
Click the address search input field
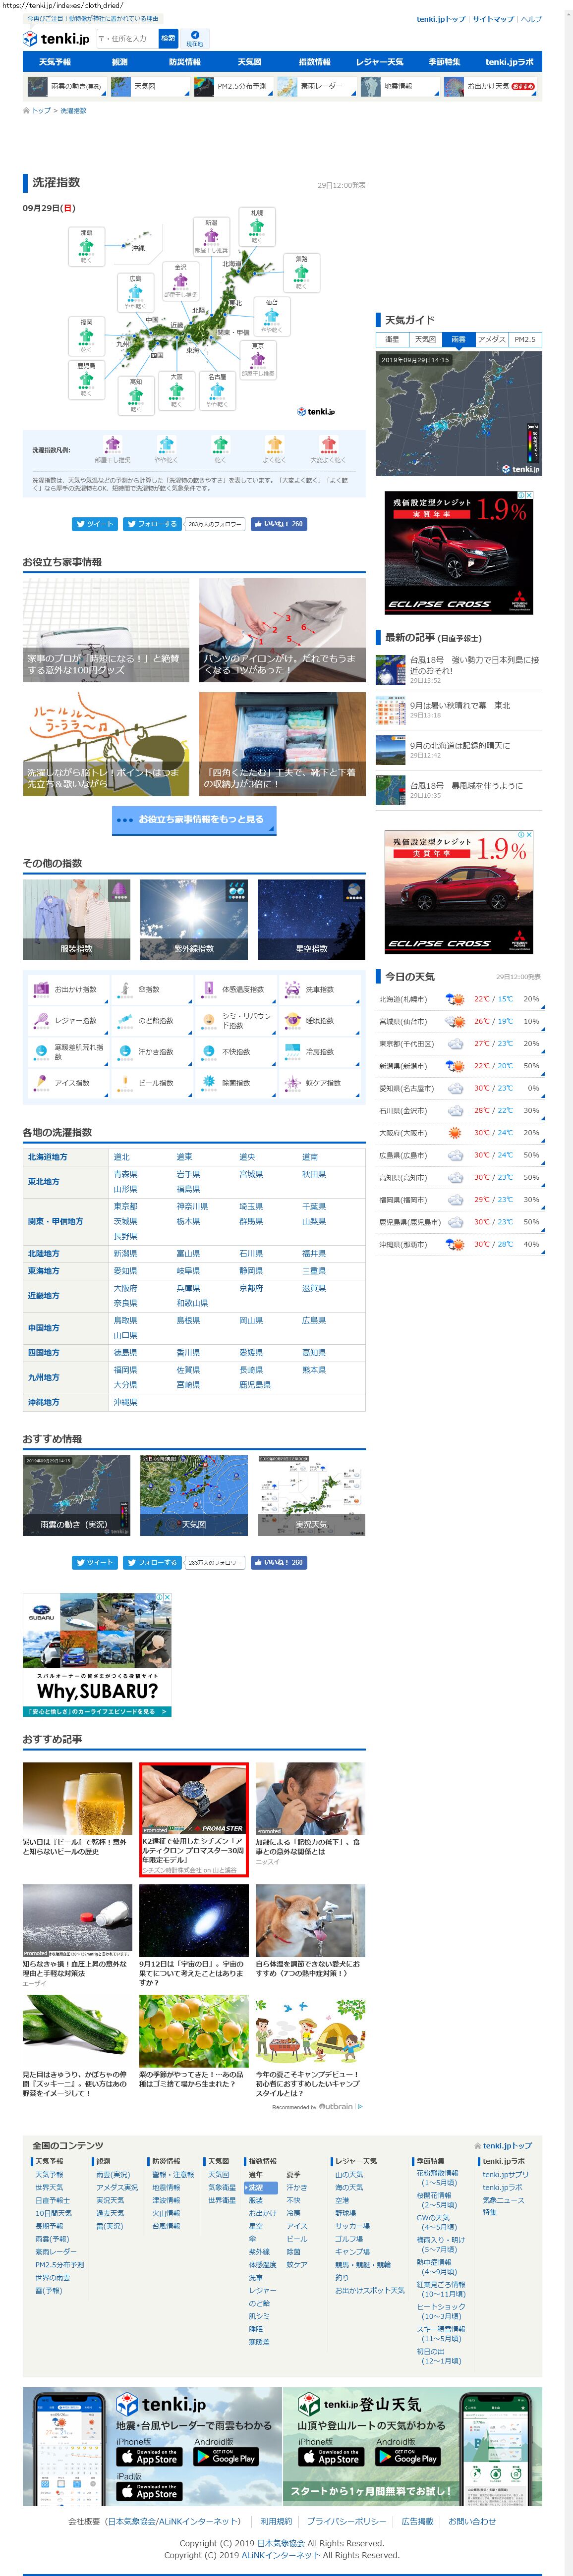click(125, 38)
